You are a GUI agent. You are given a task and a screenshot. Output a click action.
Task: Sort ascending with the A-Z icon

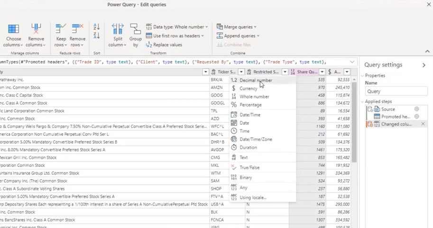97,27
